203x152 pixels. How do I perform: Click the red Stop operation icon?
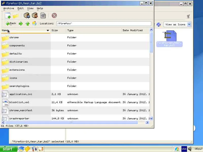point(54,15)
